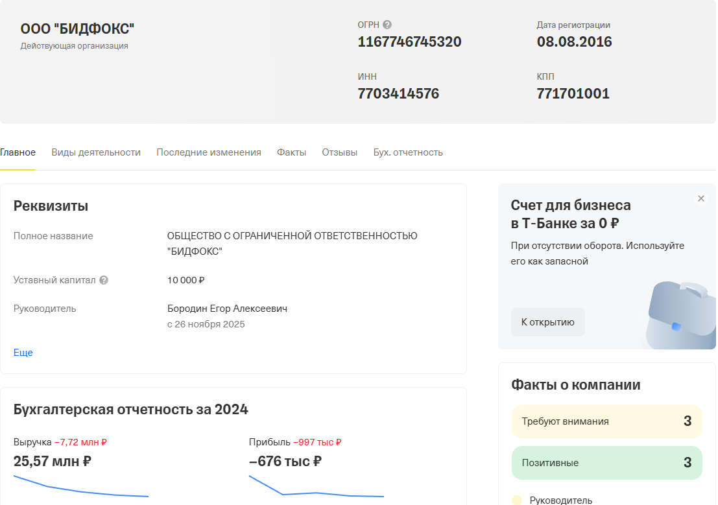Open the Виды деятельности tab
This screenshot has width=718, height=505.
tap(96, 152)
